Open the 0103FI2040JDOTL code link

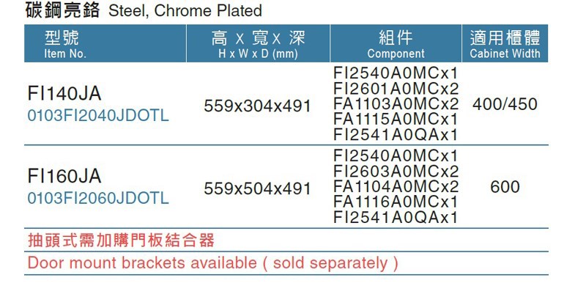click(98, 116)
